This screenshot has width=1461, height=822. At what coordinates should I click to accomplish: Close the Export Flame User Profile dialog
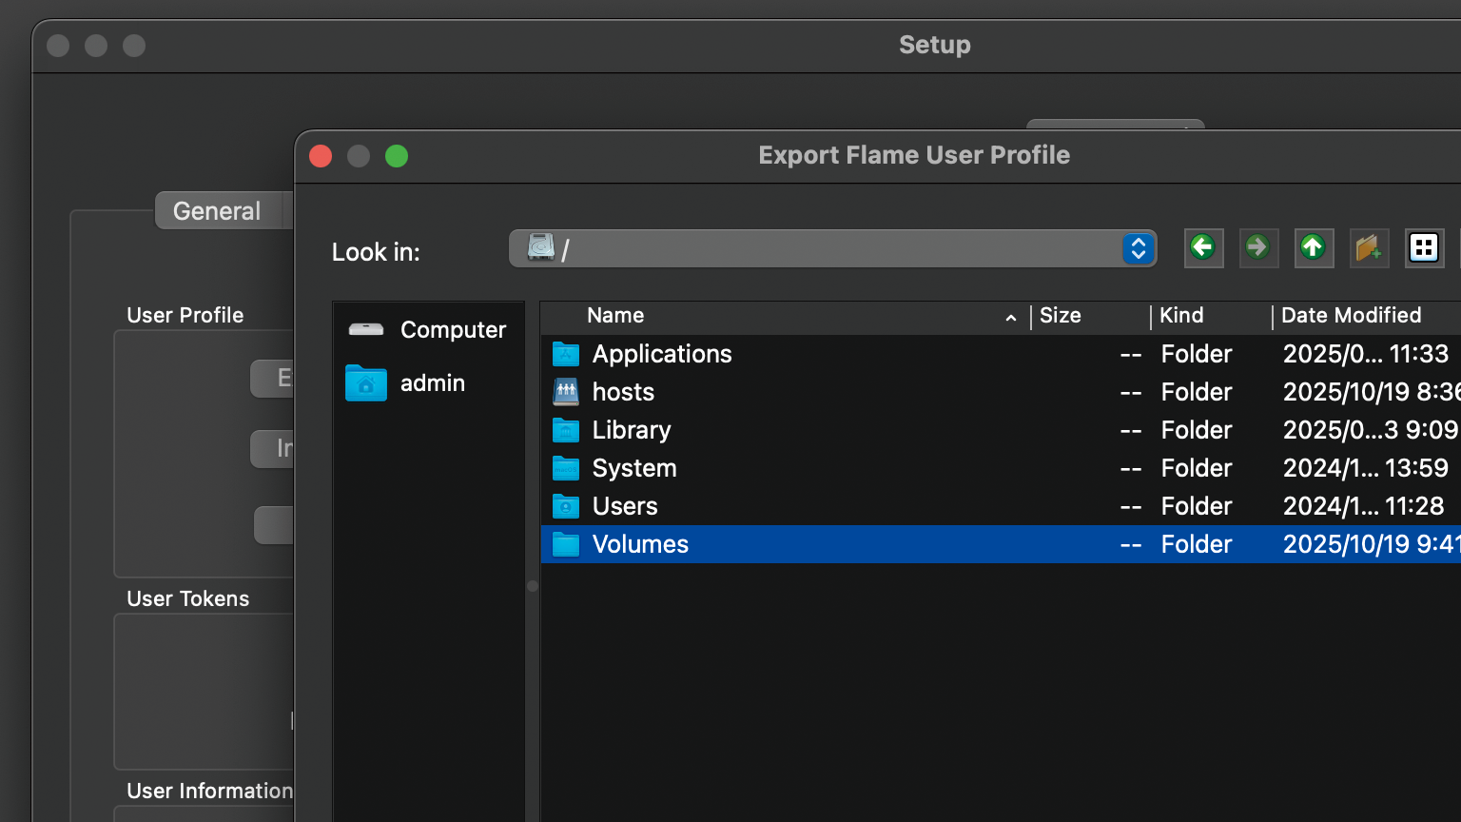click(321, 156)
